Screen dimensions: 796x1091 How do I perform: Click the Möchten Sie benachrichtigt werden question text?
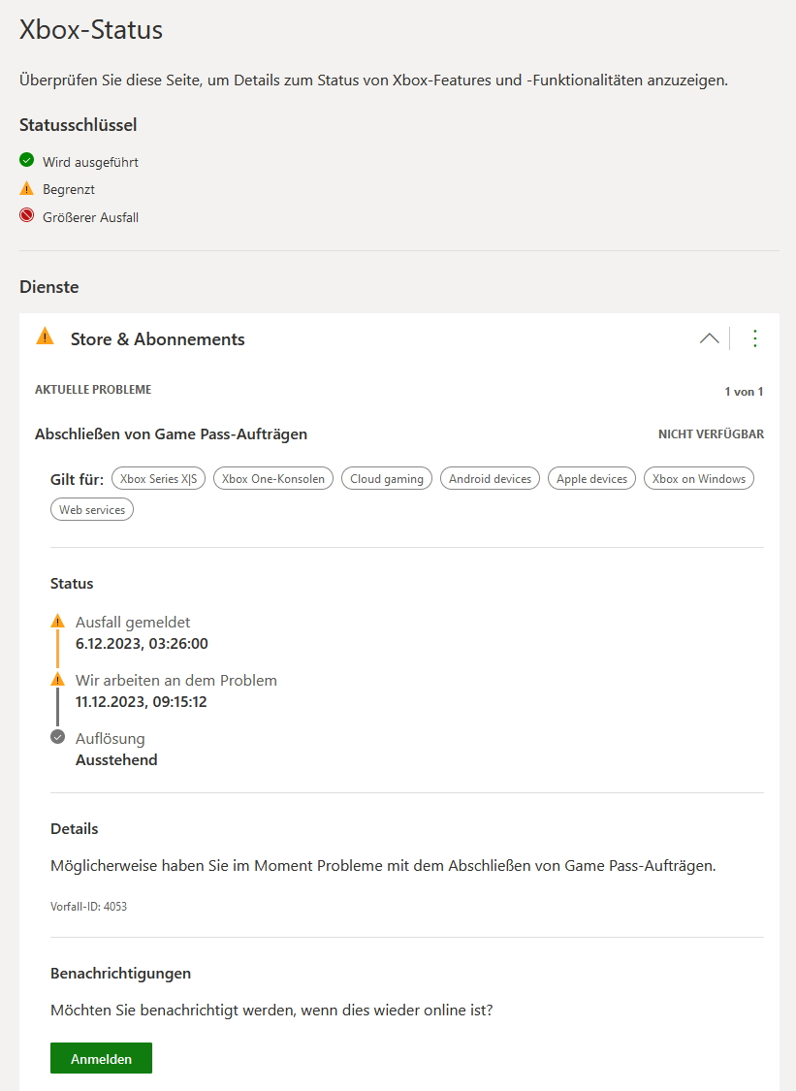point(271,1011)
